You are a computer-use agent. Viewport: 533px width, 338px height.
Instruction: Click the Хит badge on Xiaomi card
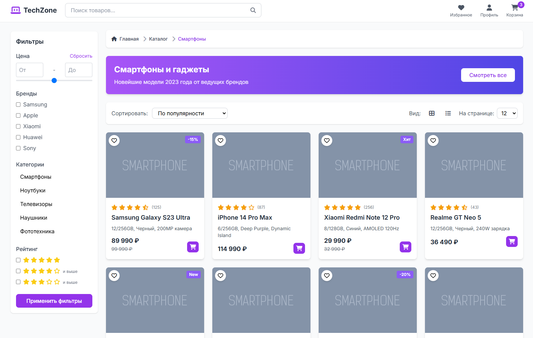click(407, 139)
